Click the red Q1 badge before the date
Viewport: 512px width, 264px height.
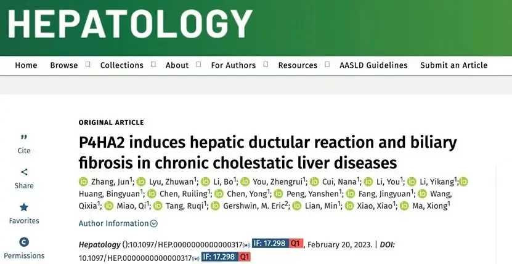[296, 244]
